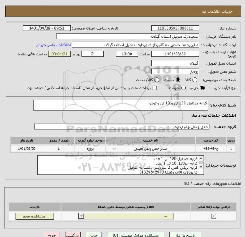Screen dimensions: 245x237
Task: Click the گروه خدمت field
Action: (122, 127)
